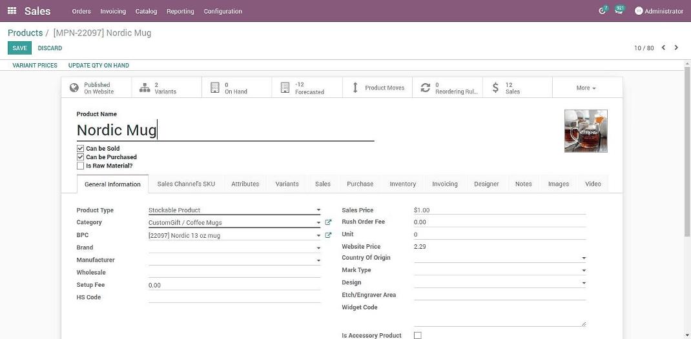Toggle the Can be Sold checkbox
Viewport: 691px width, 339px height.
point(80,149)
